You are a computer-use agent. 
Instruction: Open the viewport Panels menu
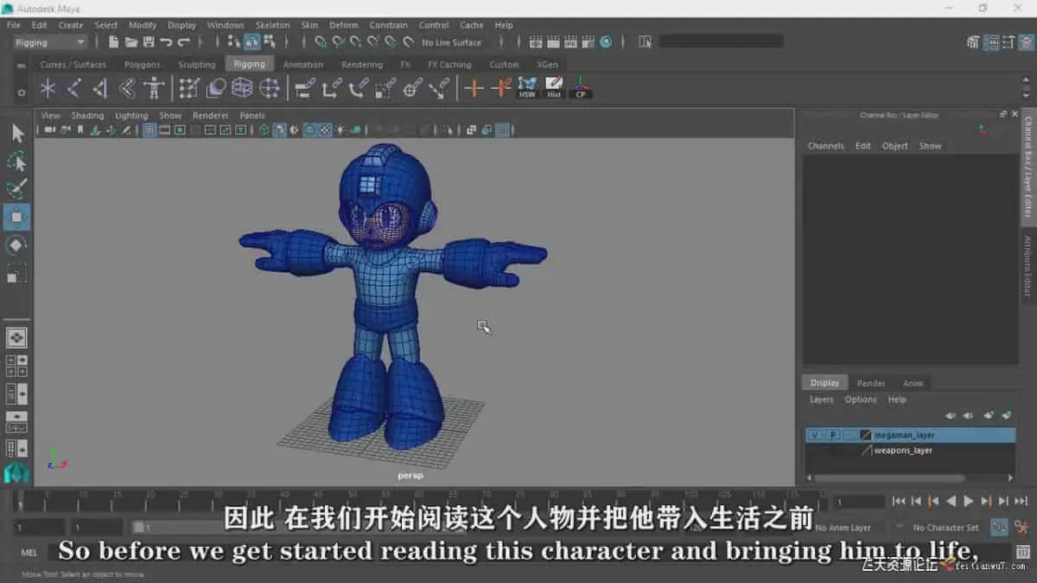click(x=252, y=115)
